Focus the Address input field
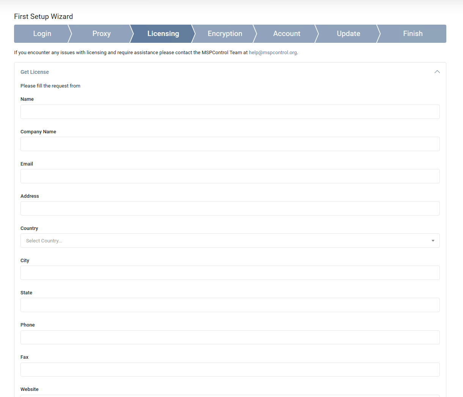 (230, 208)
